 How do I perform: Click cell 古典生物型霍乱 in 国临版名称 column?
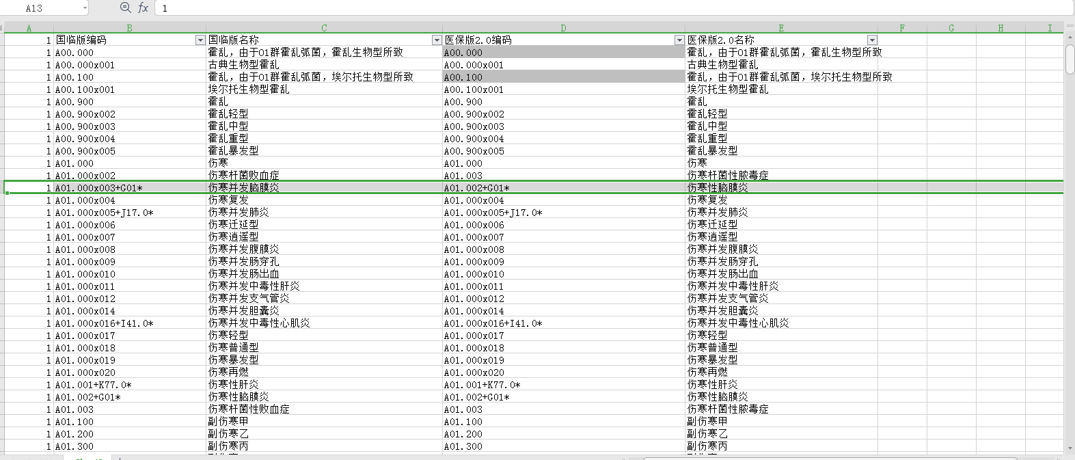pyautogui.click(x=325, y=65)
